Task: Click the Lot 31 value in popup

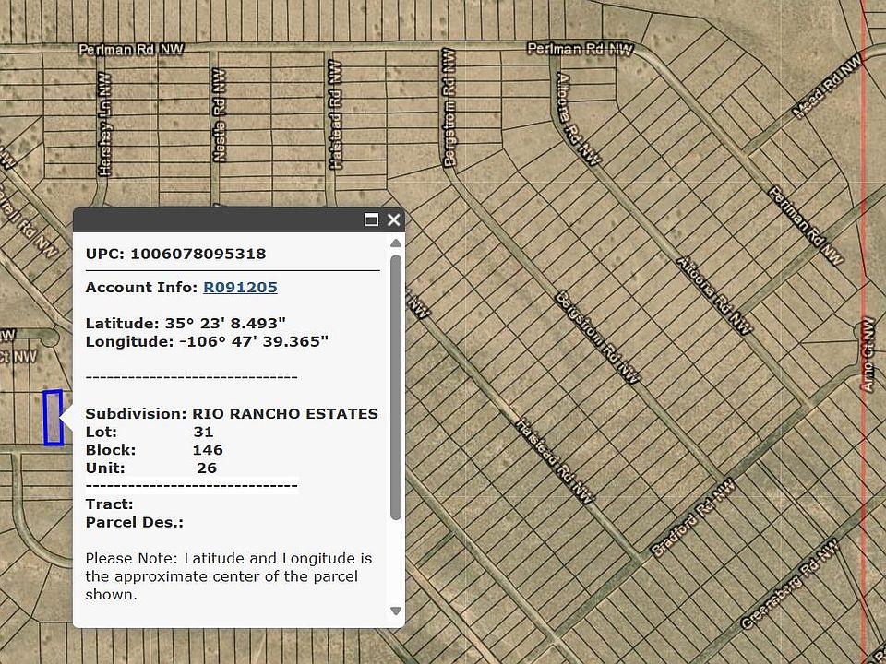Action: (x=203, y=432)
